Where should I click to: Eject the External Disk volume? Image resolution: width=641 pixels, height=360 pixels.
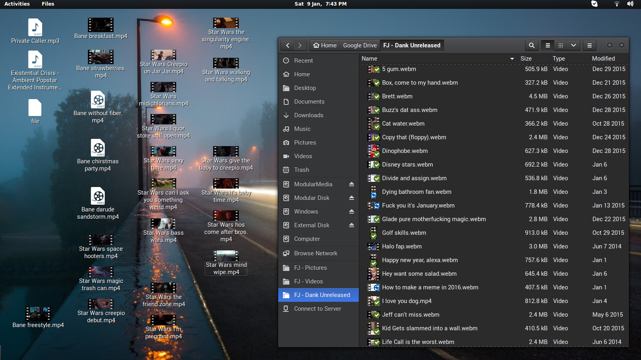click(351, 225)
